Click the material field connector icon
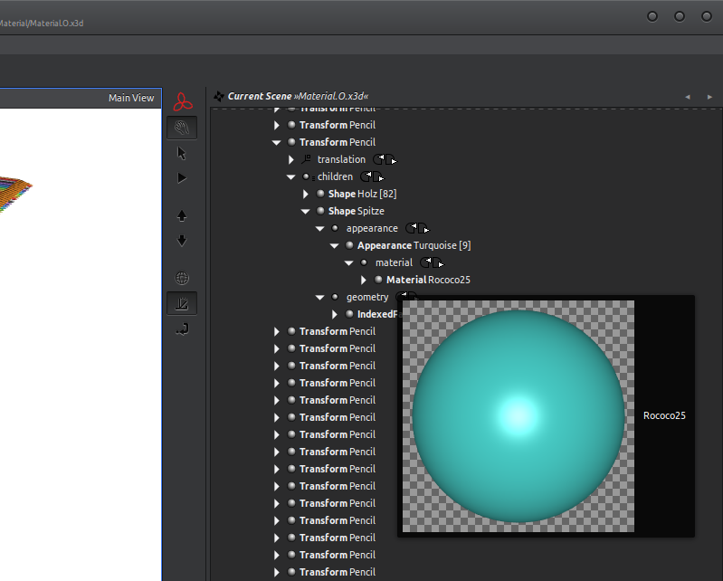The width and height of the screenshot is (723, 581). [432, 262]
